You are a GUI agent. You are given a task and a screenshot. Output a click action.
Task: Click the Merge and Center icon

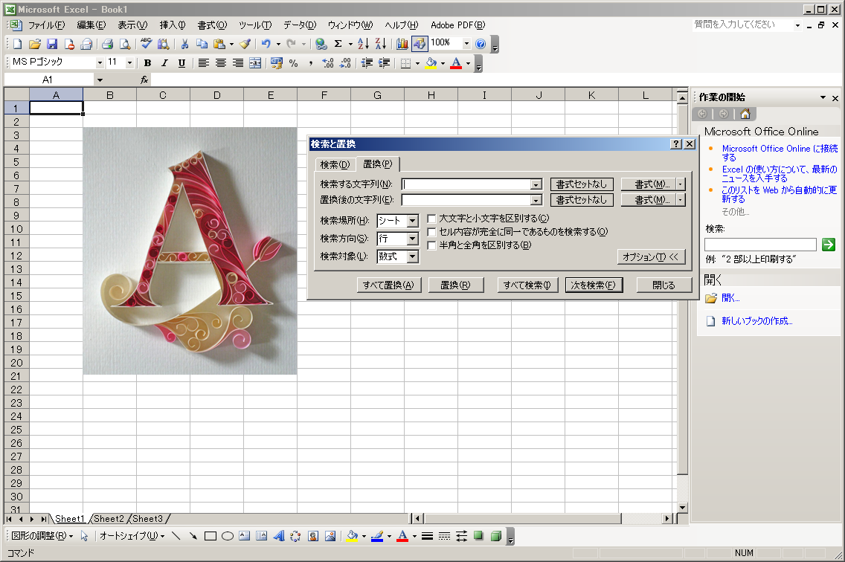coord(255,63)
